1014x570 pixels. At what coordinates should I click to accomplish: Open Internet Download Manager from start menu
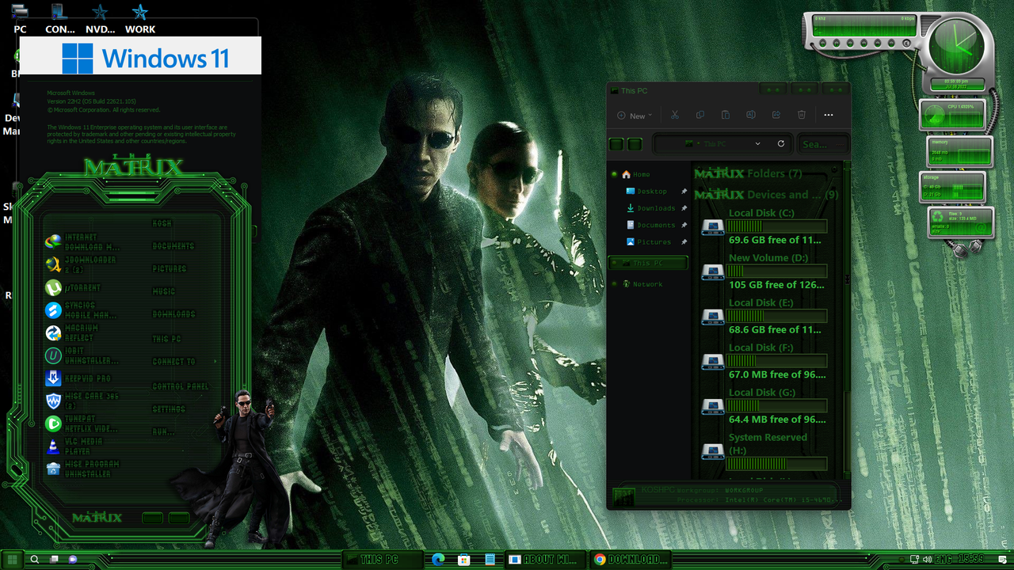[x=83, y=242]
